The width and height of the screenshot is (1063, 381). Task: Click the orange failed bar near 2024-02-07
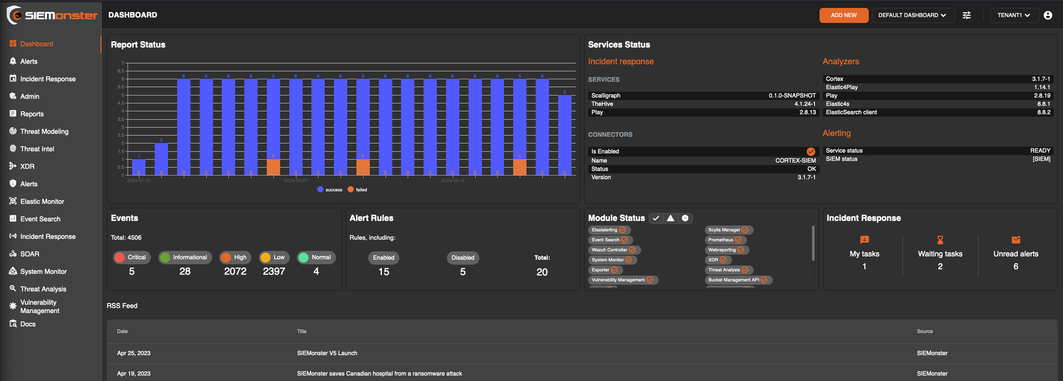pos(273,167)
